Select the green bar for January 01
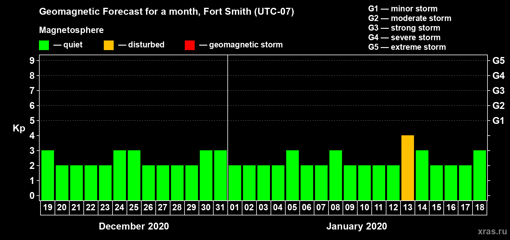The image size is (510, 240). pos(235,183)
